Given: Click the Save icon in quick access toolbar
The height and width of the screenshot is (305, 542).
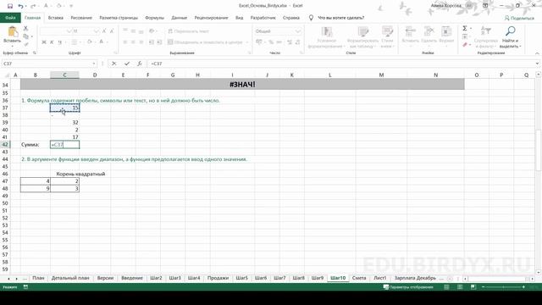Looking at the screenshot, I should (10, 6).
